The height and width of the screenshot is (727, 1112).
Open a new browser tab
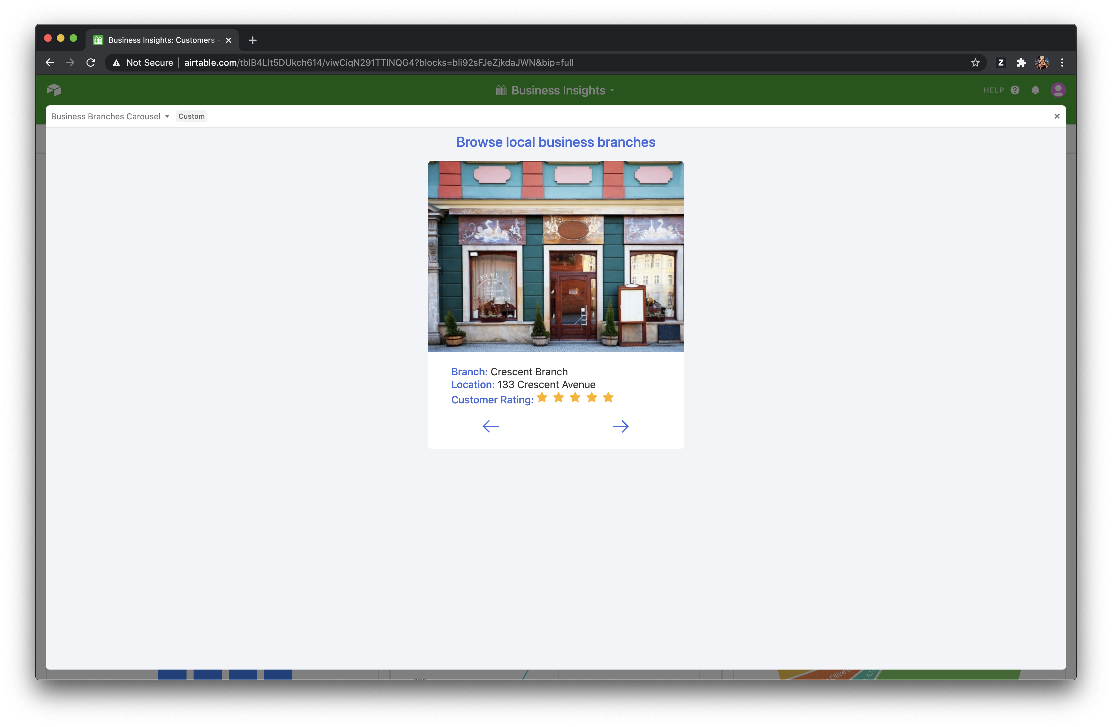point(253,40)
